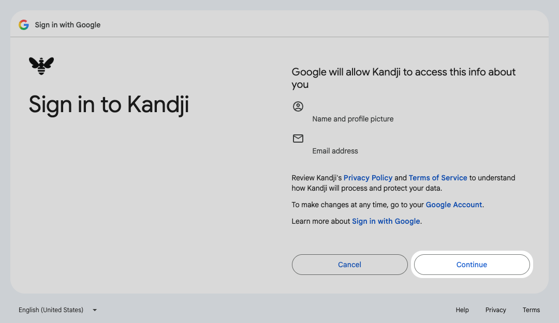This screenshot has height=323, width=559.
Task: Click the Help footer link
Action: click(x=462, y=310)
